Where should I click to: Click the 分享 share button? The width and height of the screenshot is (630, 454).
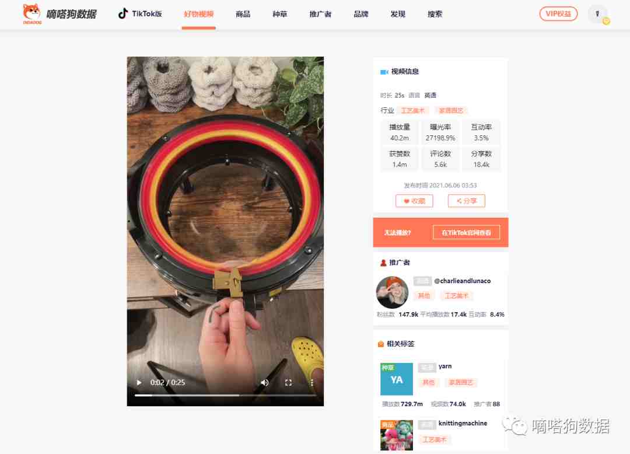point(467,201)
